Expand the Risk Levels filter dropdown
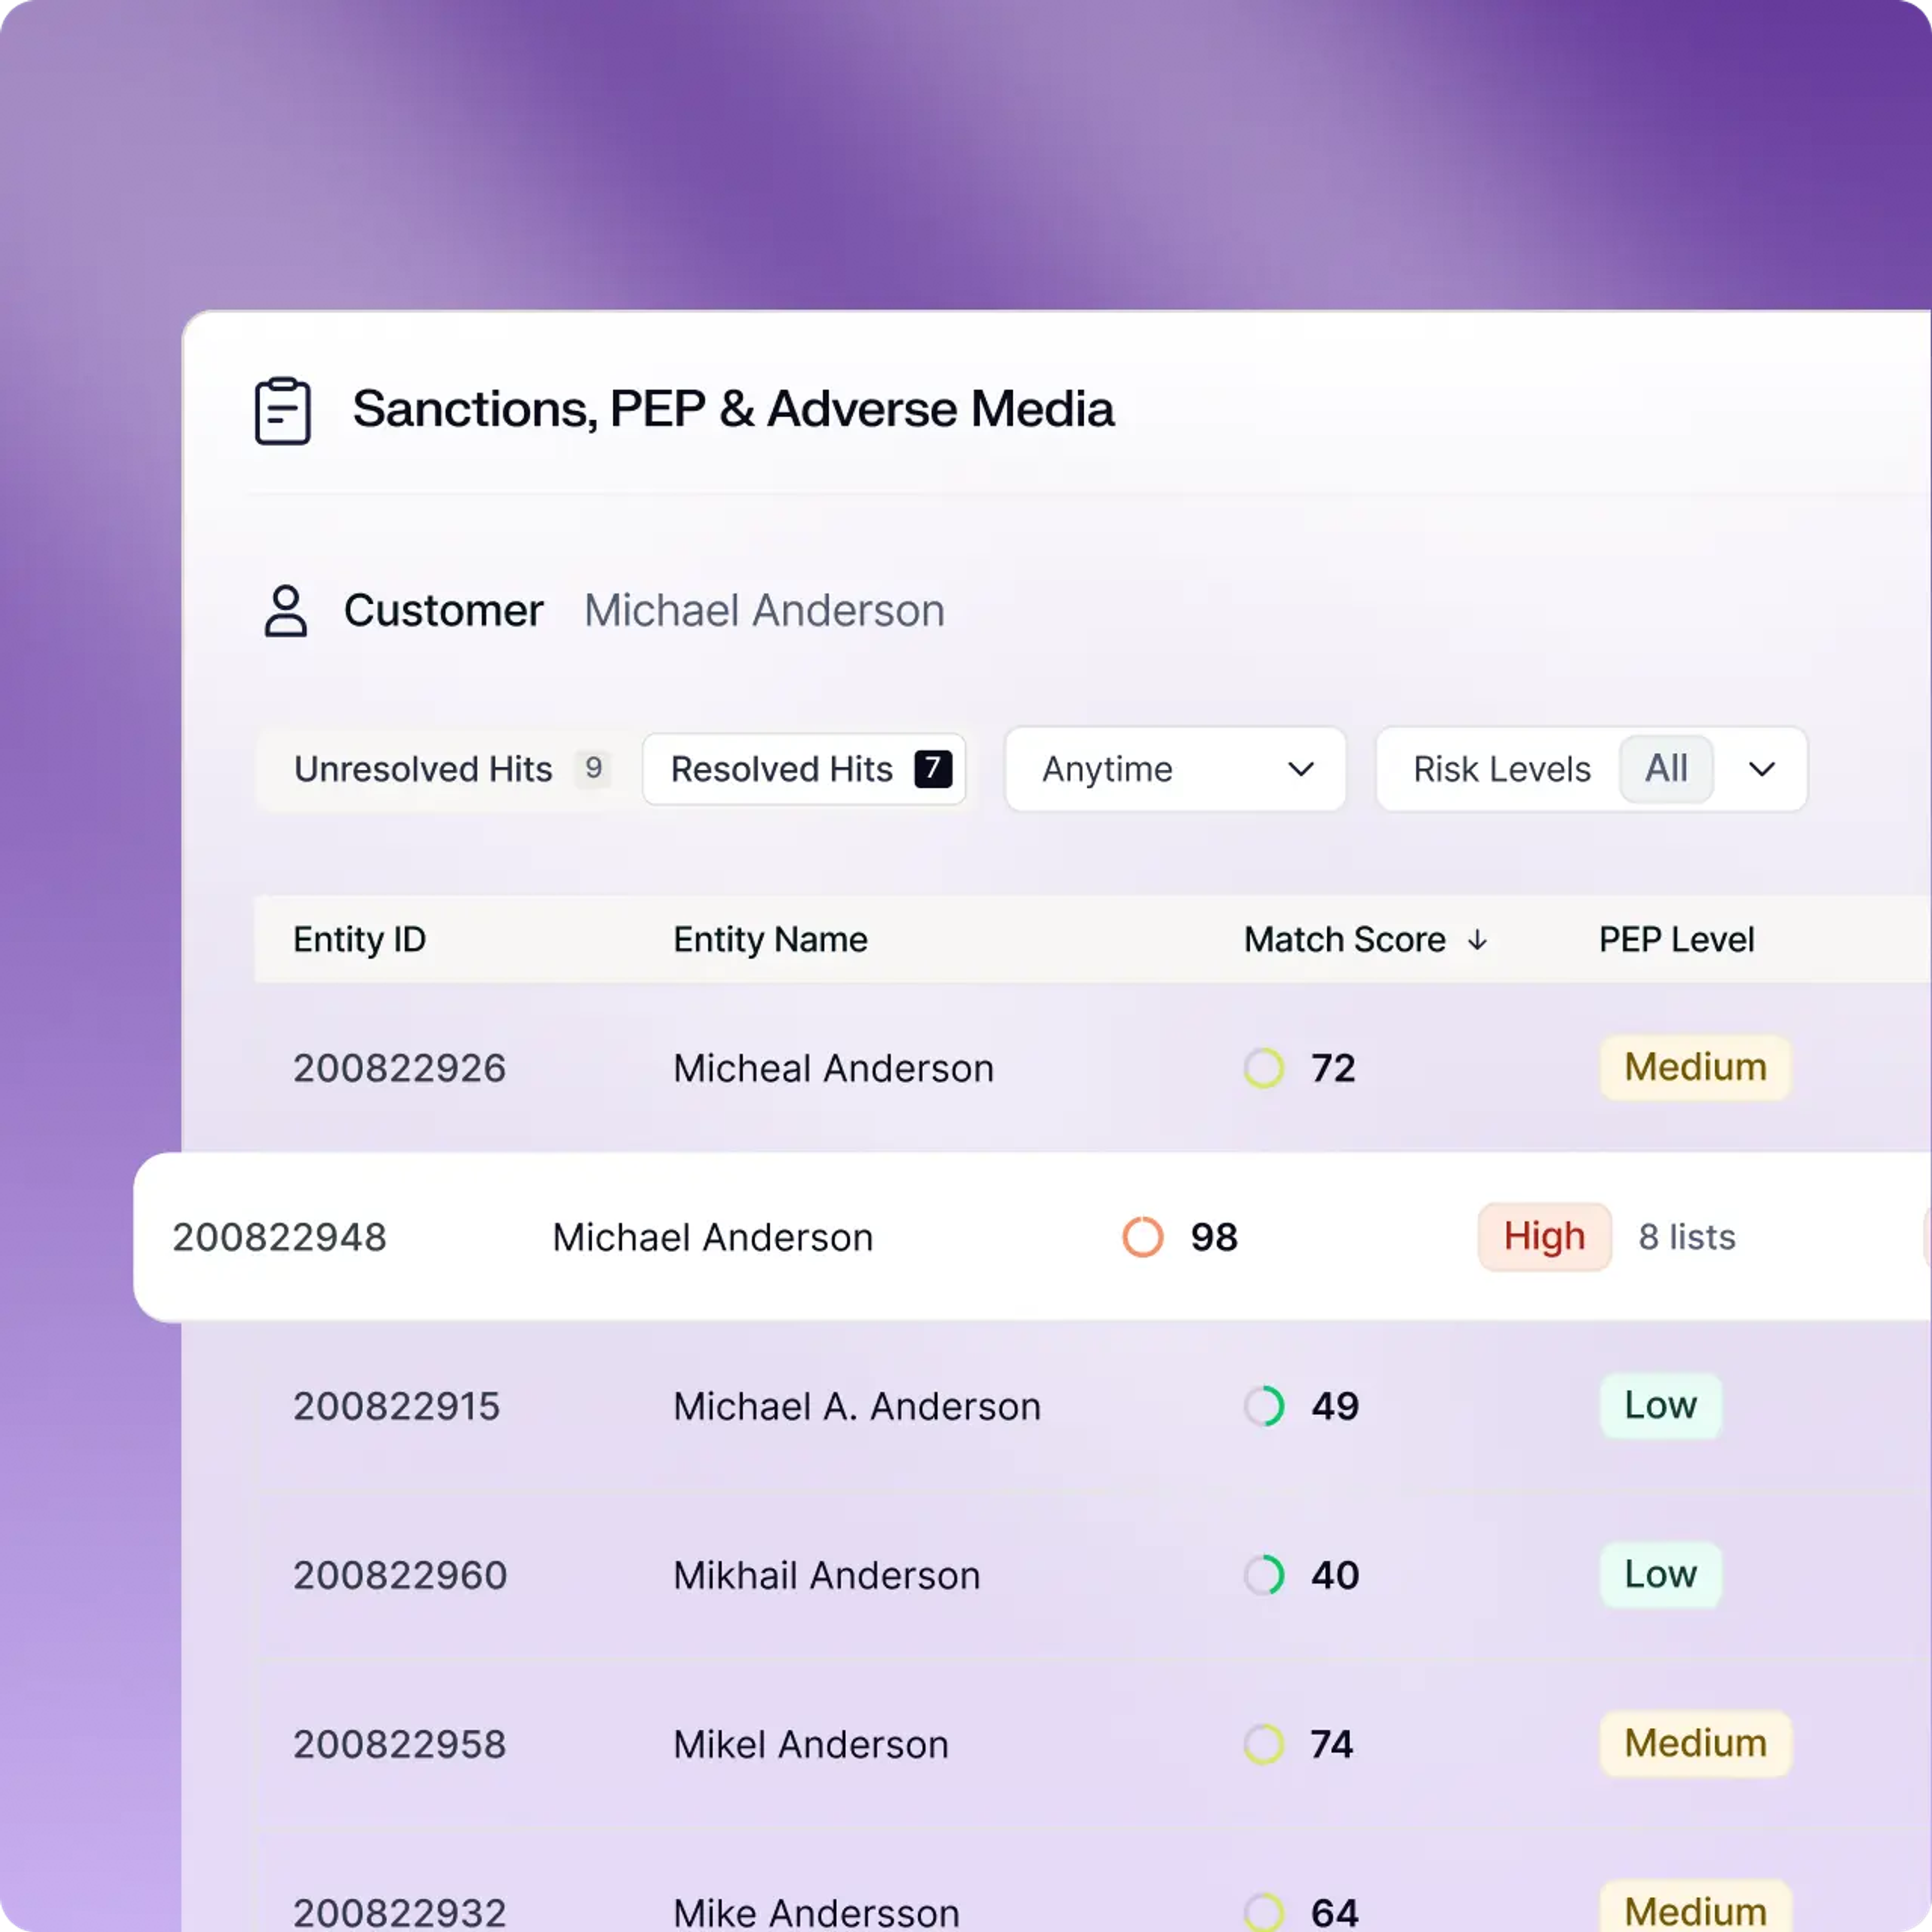 (1590, 769)
